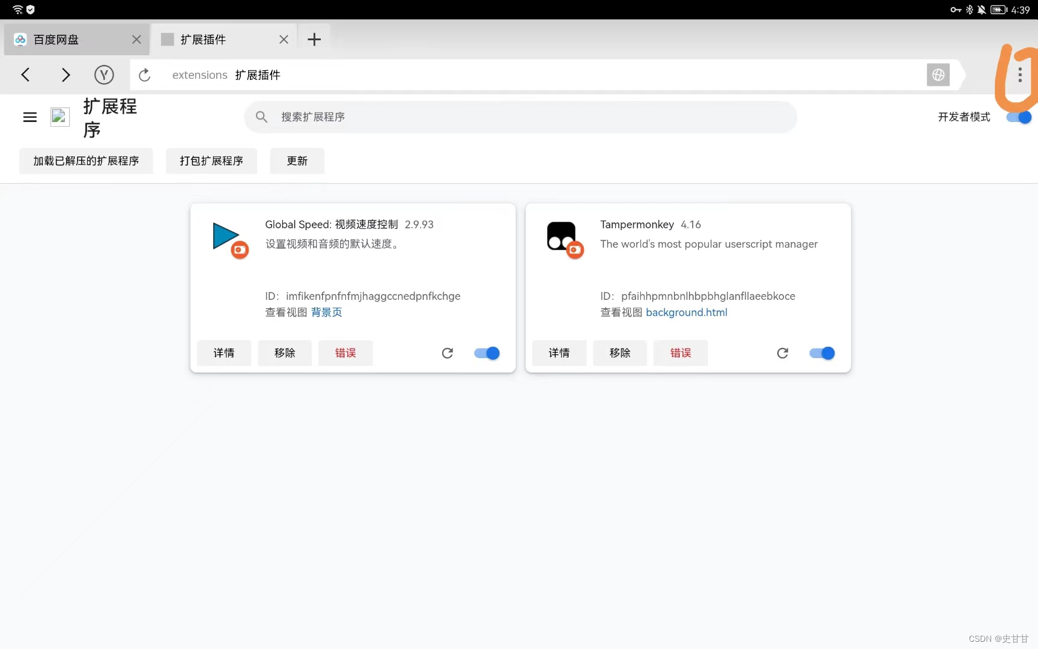Tap the Bluetooth icon in the status bar

(969, 10)
